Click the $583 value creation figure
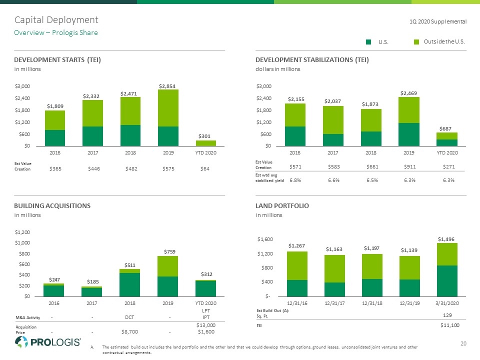Screen dimensions: 480x360 [333, 167]
